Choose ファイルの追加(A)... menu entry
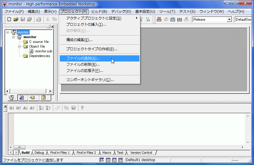This screenshot has width=254, height=165. coord(99,58)
